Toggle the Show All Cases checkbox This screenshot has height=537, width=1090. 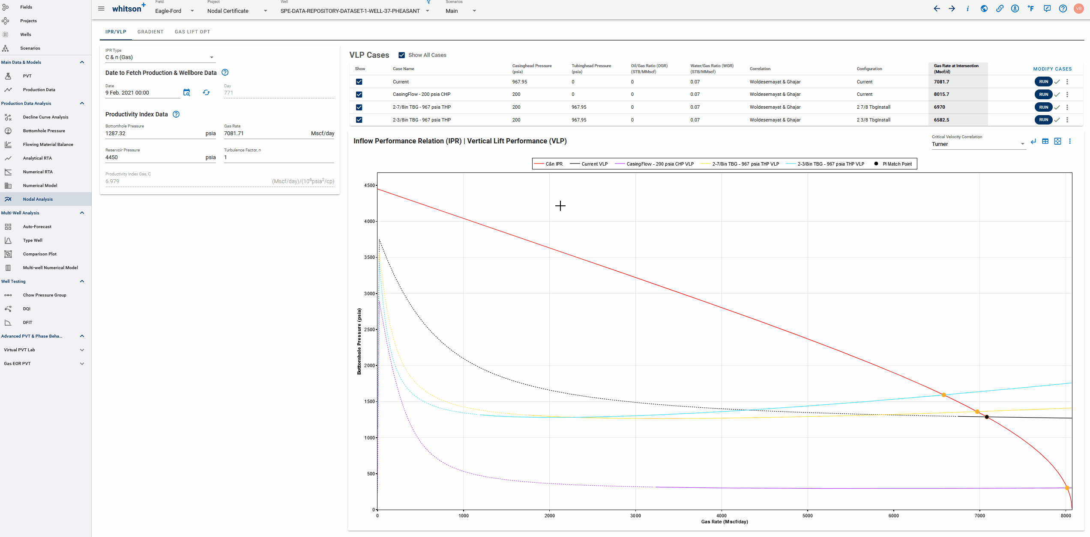401,55
